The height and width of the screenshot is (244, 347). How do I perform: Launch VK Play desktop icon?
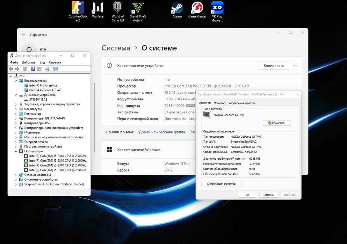217,12
